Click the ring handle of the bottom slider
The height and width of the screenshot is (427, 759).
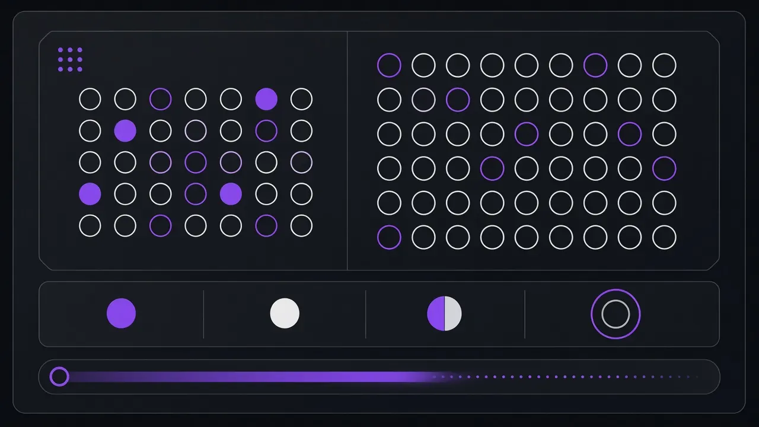point(59,377)
